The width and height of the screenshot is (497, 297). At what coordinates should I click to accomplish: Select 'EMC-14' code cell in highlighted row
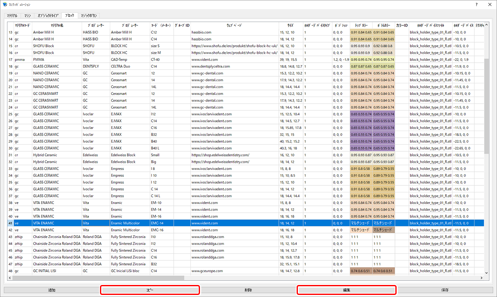[x=162, y=223]
